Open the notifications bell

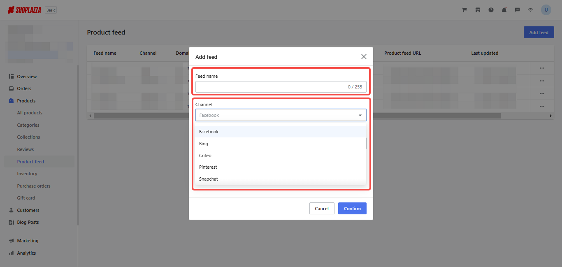coord(504,10)
